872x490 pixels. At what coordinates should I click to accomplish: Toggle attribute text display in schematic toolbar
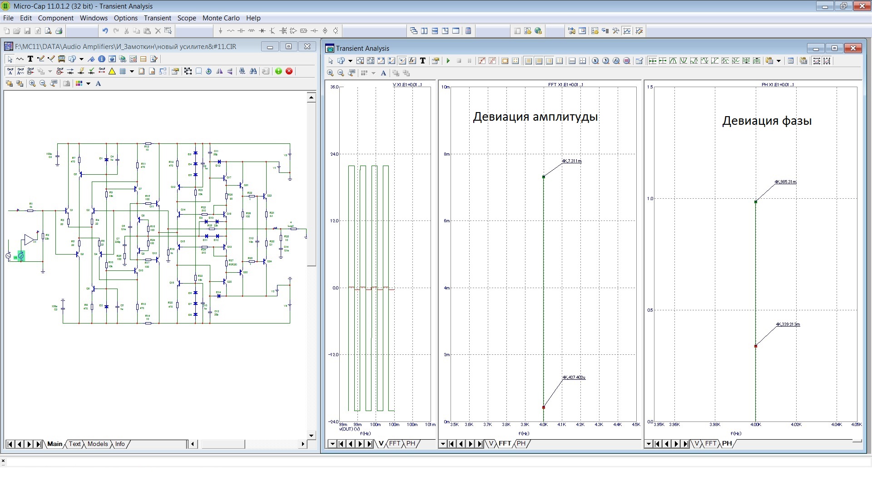(x=20, y=71)
